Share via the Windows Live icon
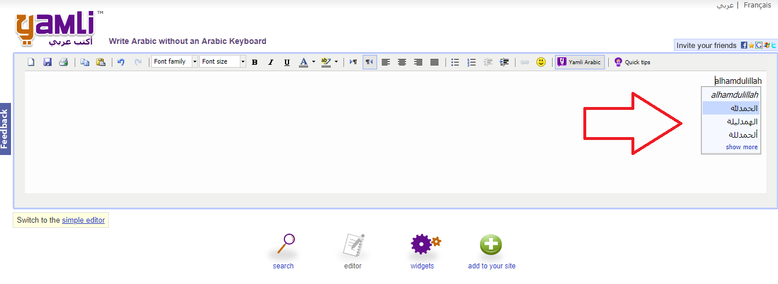778x284 pixels. coord(766,45)
